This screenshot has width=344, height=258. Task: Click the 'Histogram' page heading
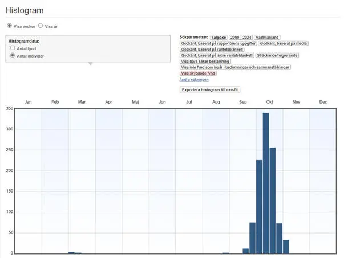tap(25, 10)
